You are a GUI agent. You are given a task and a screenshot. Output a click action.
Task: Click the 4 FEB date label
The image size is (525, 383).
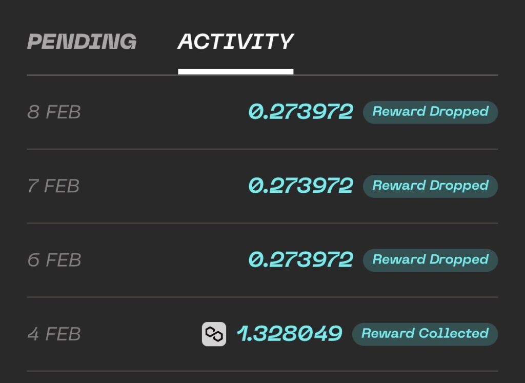coord(54,334)
